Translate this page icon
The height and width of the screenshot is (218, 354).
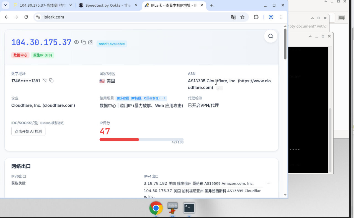point(233,17)
